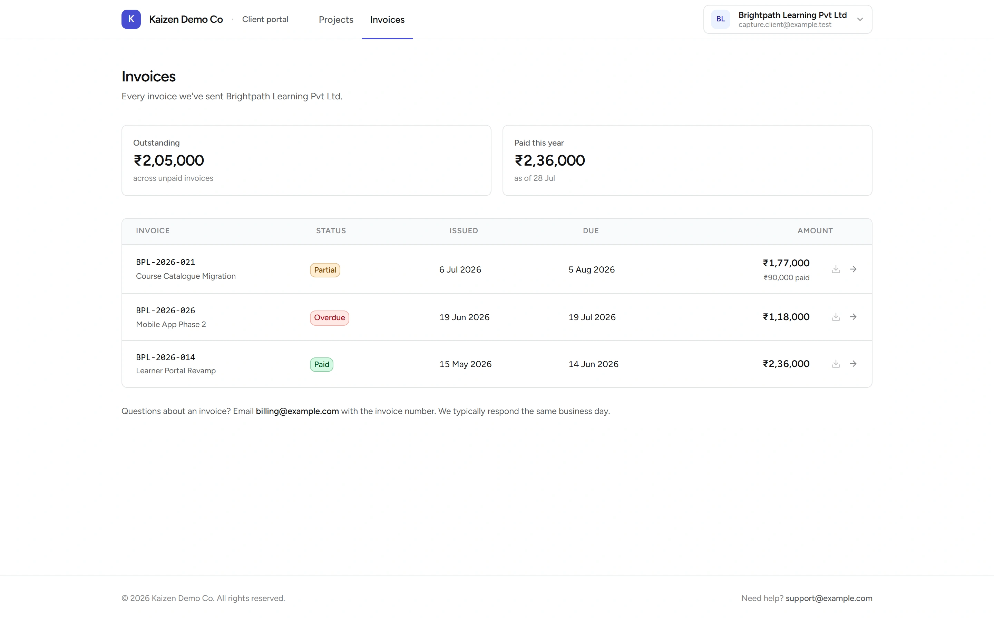
Task: Open invoice BPL-2026-014 arrow
Action: [x=853, y=364]
